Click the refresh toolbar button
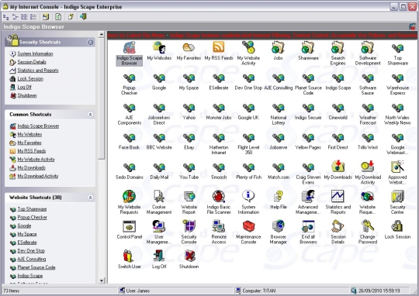The width and height of the screenshot is (419, 296). point(58,17)
